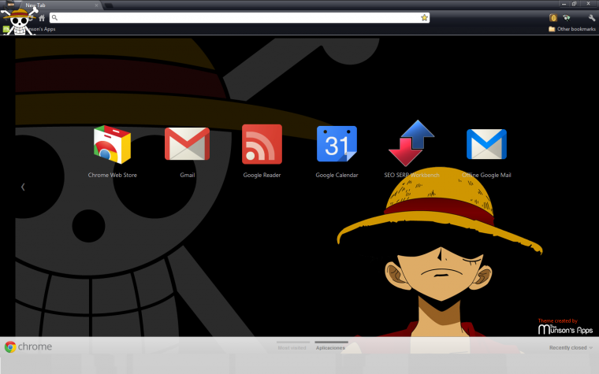Focus the address bar input field
The width and height of the screenshot is (599, 374).
236,17
